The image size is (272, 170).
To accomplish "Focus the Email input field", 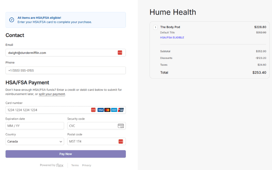I will (66, 53).
